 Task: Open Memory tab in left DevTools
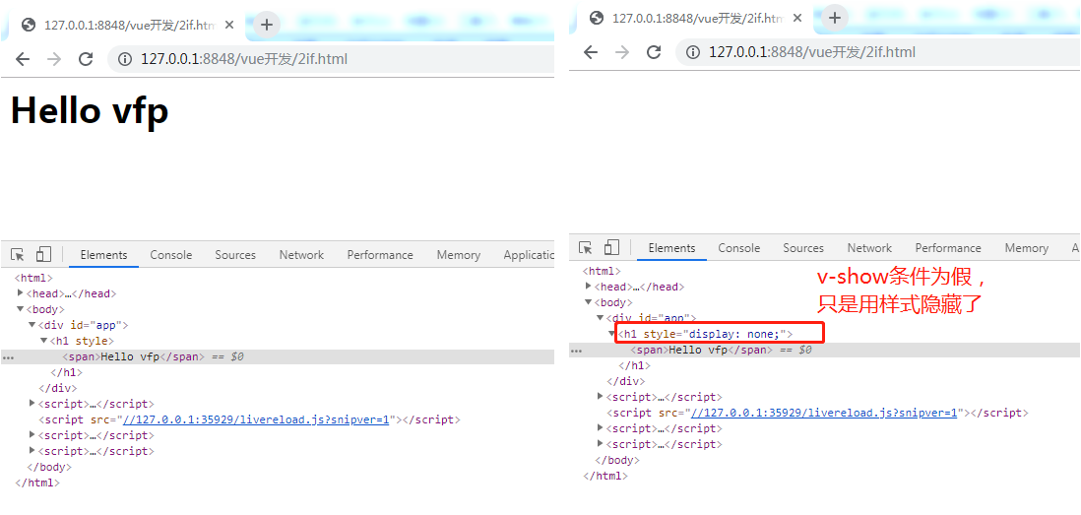[459, 255]
